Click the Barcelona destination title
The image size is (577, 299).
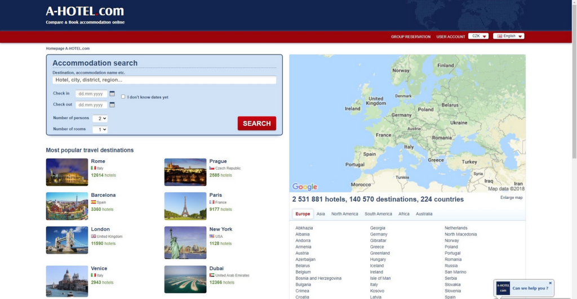point(103,195)
